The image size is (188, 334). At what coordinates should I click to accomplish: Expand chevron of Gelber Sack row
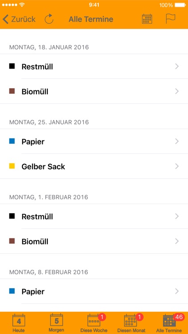click(177, 166)
